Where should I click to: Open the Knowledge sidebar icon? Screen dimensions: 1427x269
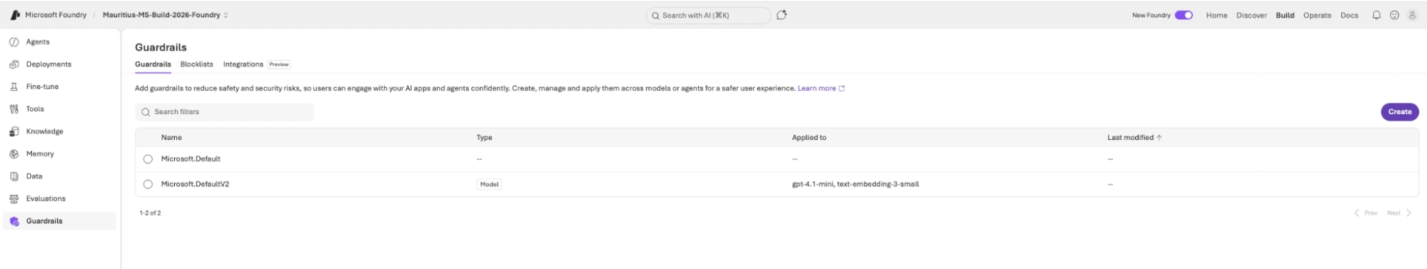click(x=14, y=131)
